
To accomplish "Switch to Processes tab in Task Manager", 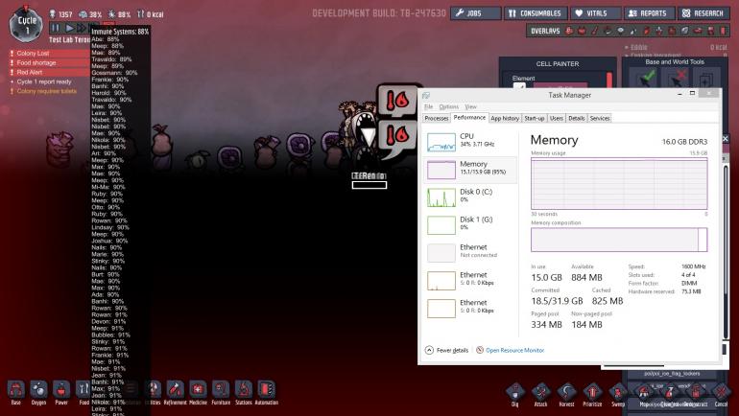I will tap(437, 118).
